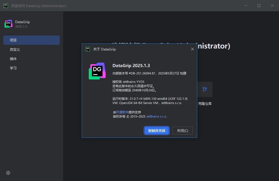Close the 关于 DataGrip dialog with X

pyautogui.click(x=192, y=49)
